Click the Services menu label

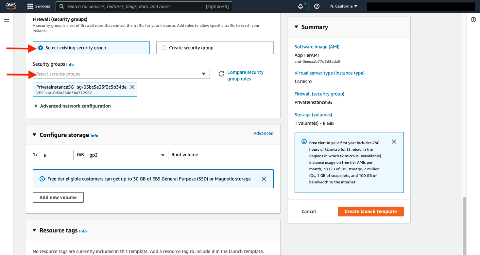43,6
